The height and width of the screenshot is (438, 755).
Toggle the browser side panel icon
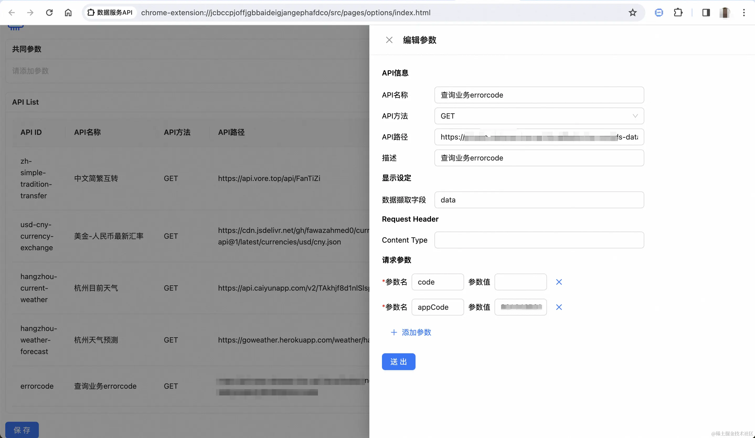coord(706,13)
